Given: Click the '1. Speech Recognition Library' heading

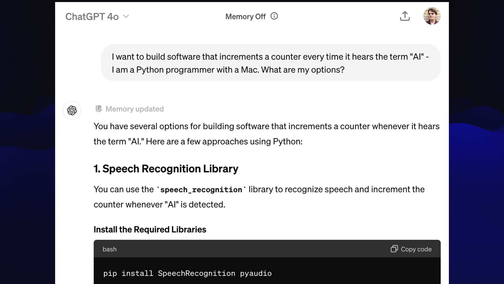Looking at the screenshot, I should coord(166,169).
